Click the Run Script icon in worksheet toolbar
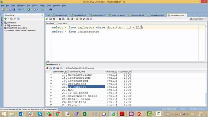Viewport: 208px width, 117px height. tap(51, 19)
